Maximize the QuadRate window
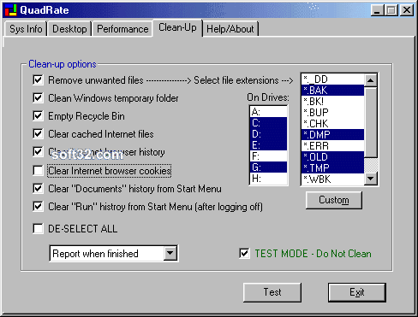 (391, 10)
